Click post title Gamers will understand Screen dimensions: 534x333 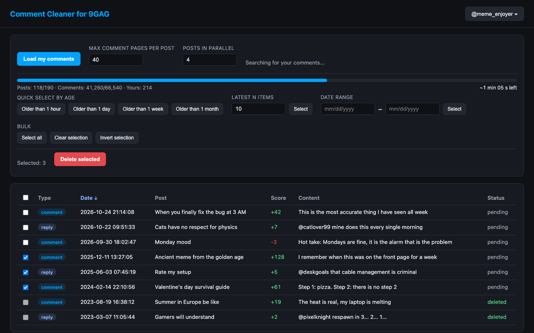[x=184, y=317]
